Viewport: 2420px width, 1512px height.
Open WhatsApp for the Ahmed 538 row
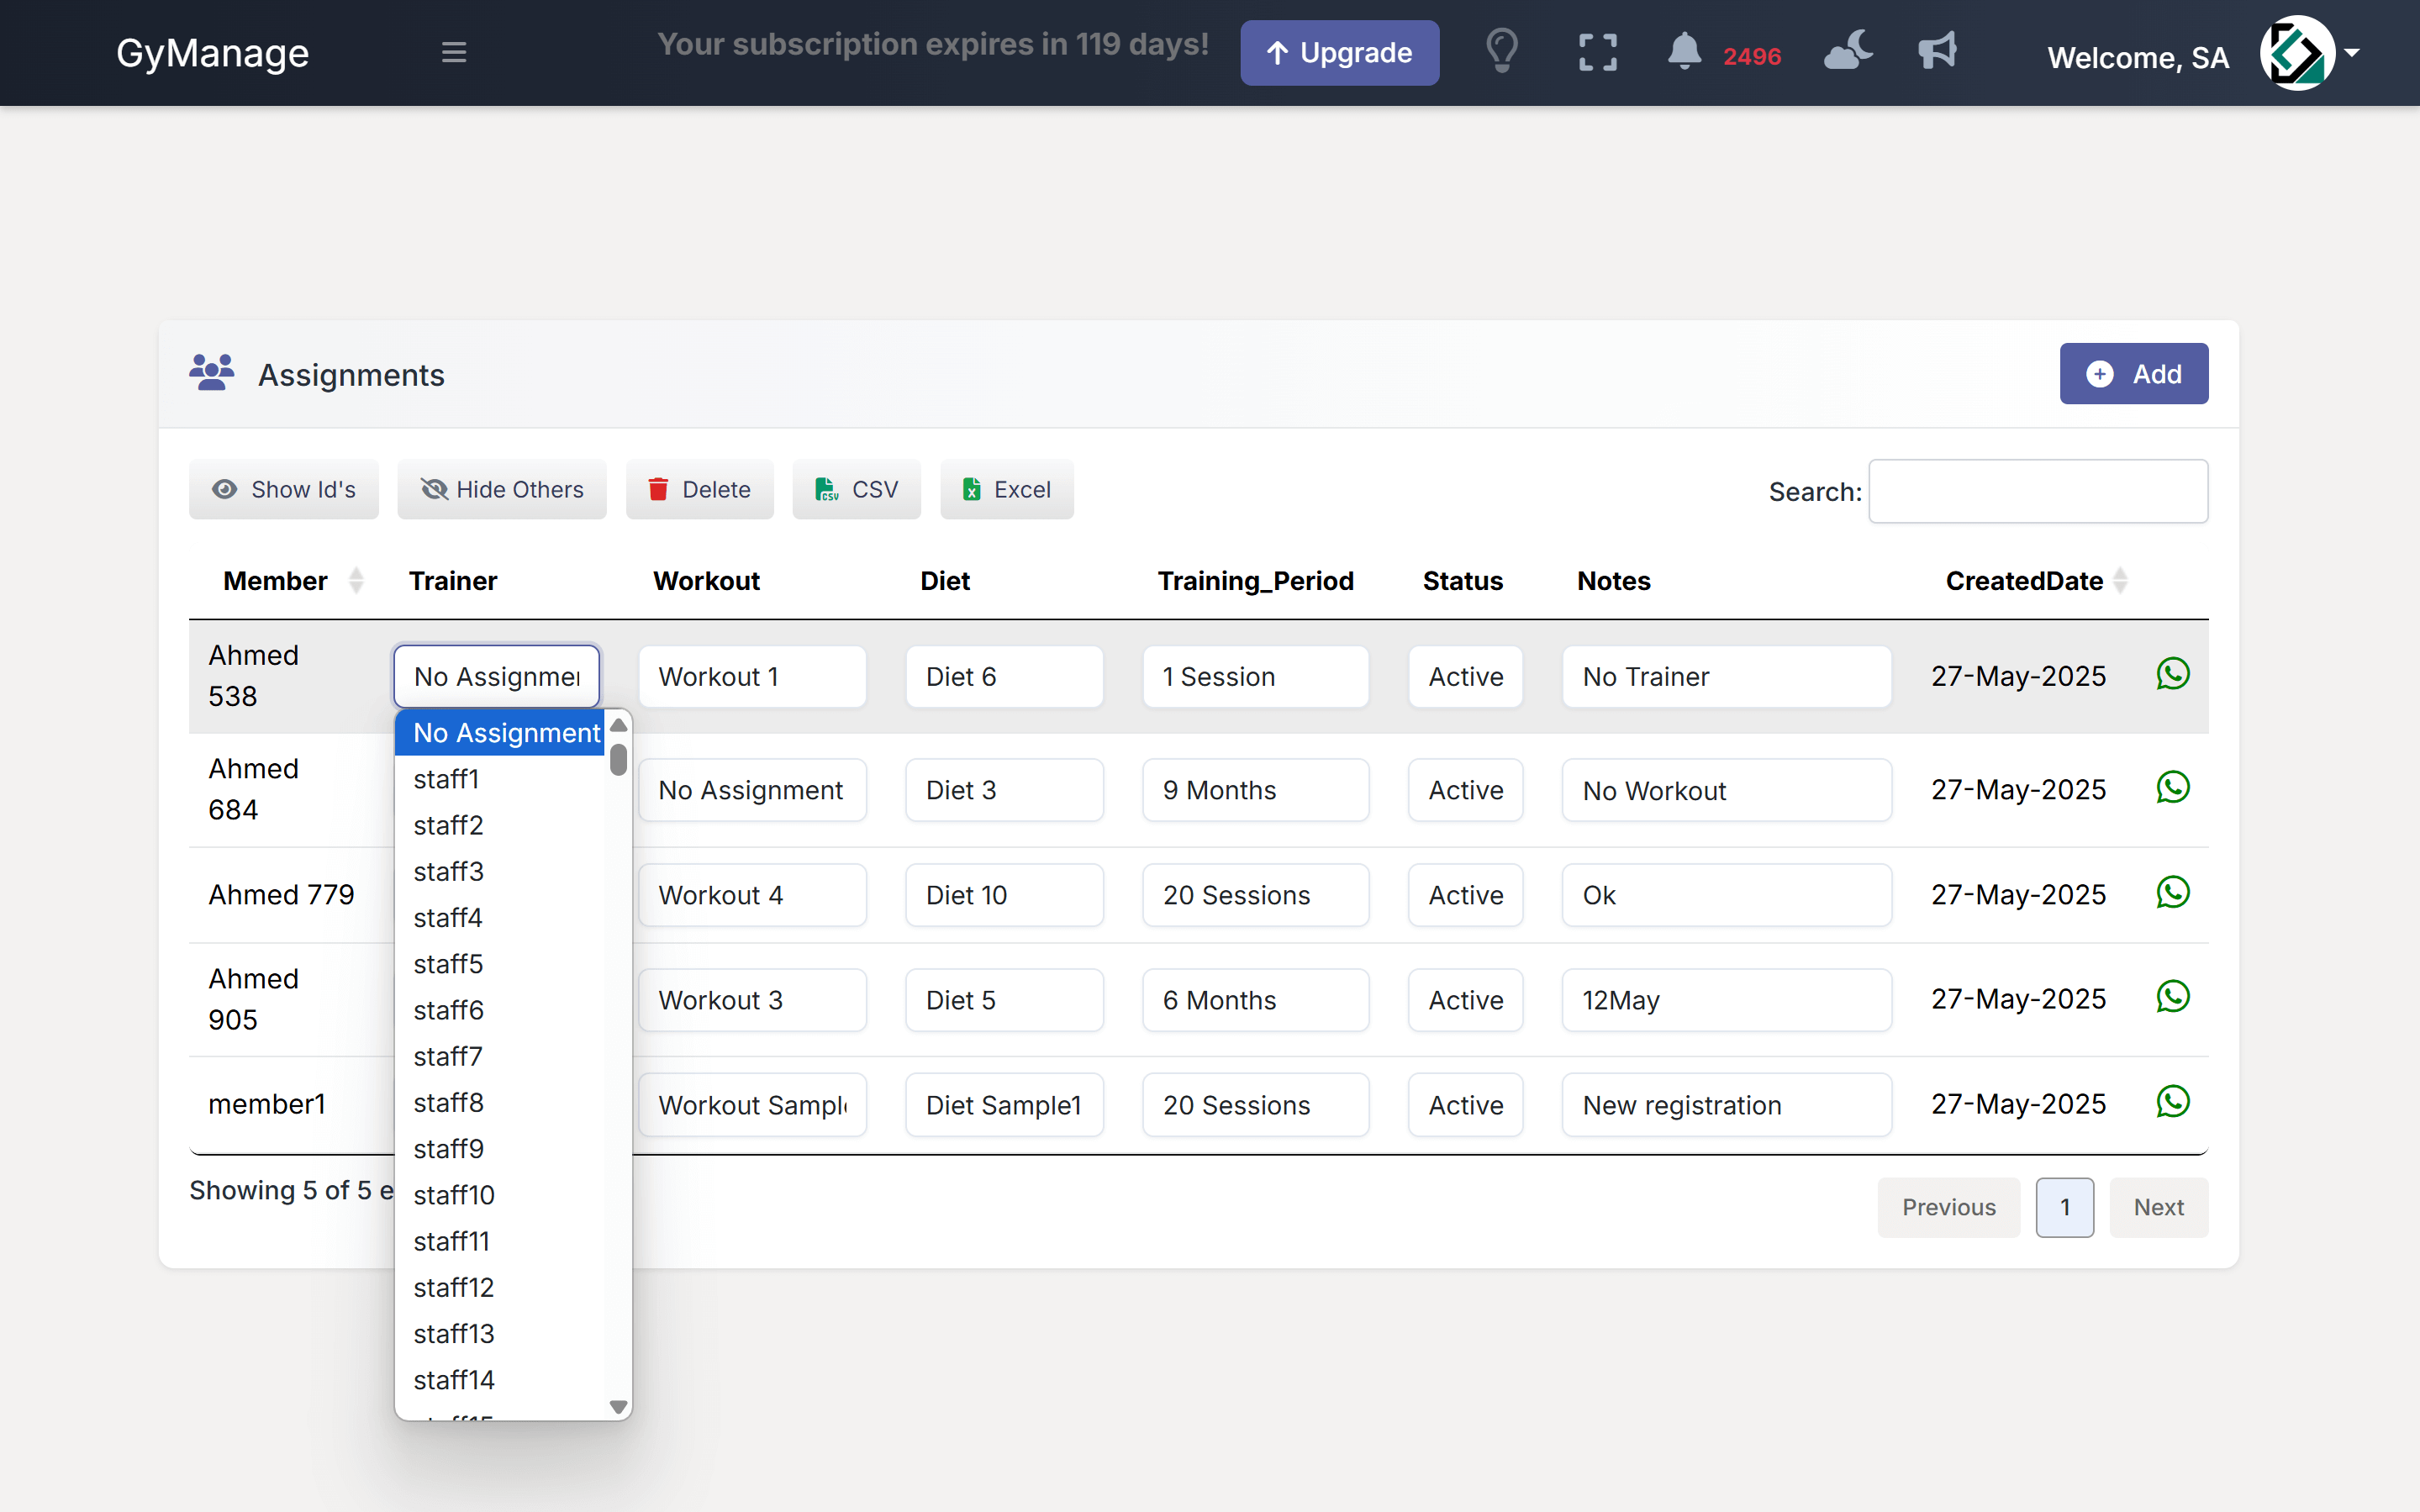pos(2172,674)
